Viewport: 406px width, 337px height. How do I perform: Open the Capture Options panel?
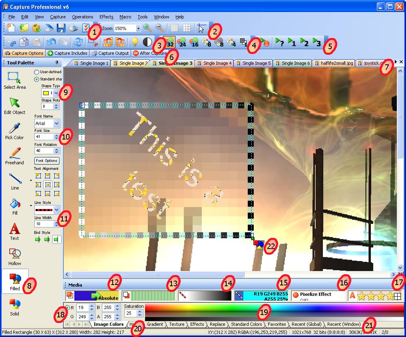[24, 53]
